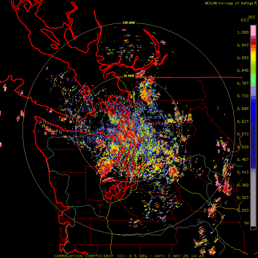This screenshot has width=258, height=258.
Task: Click the 0.787 scale value
Action: click(x=243, y=83)
